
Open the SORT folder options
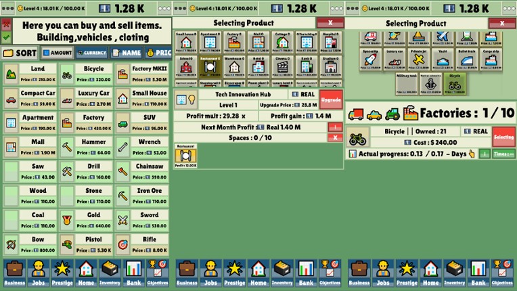(x=20, y=53)
